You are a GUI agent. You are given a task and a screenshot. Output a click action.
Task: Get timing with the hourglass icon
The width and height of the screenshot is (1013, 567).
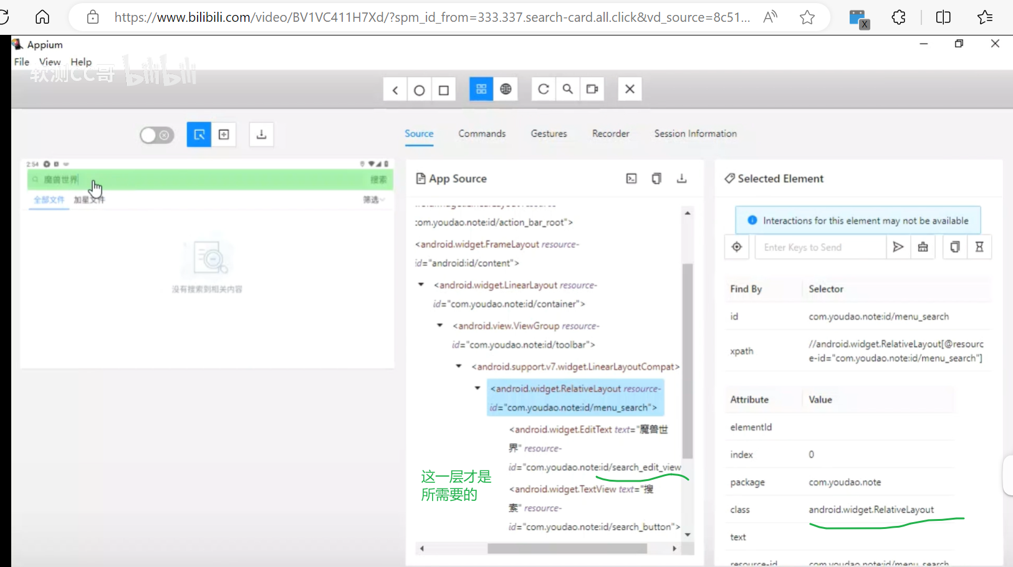pos(979,247)
